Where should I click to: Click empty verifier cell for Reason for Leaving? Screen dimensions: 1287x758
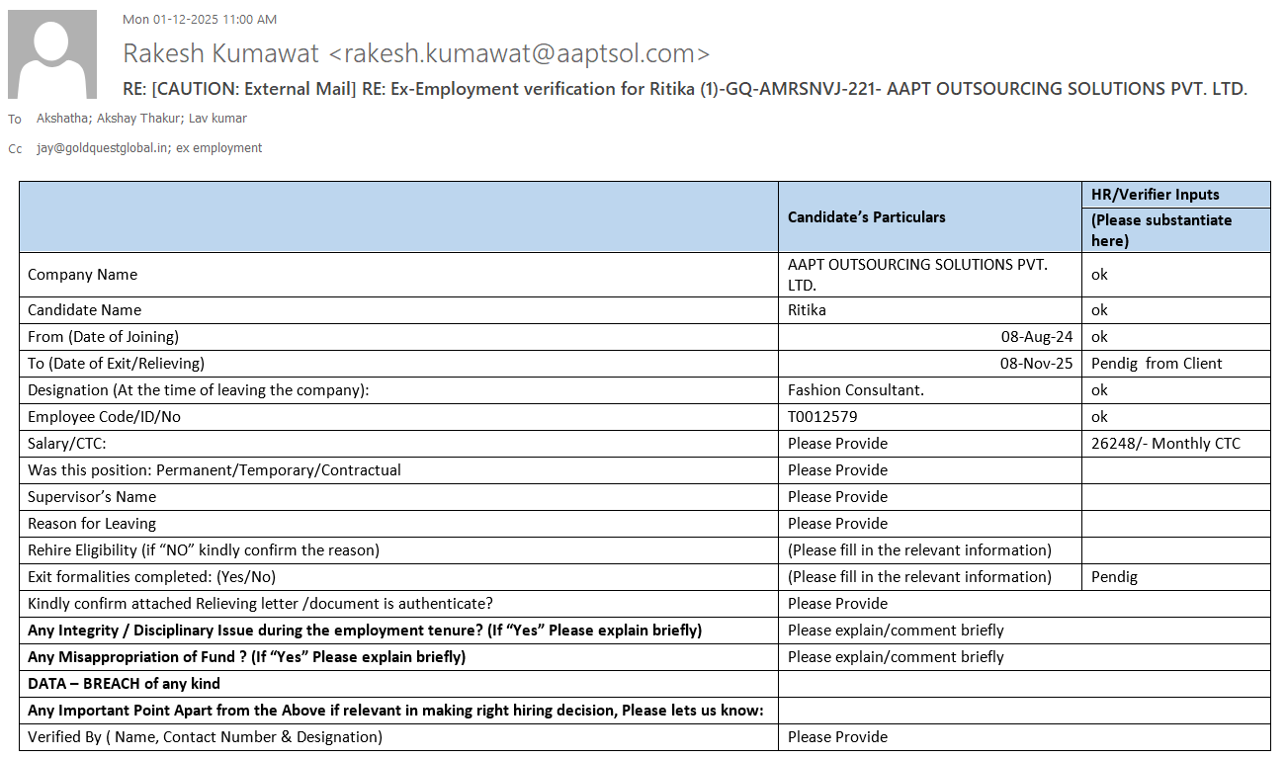(1175, 524)
